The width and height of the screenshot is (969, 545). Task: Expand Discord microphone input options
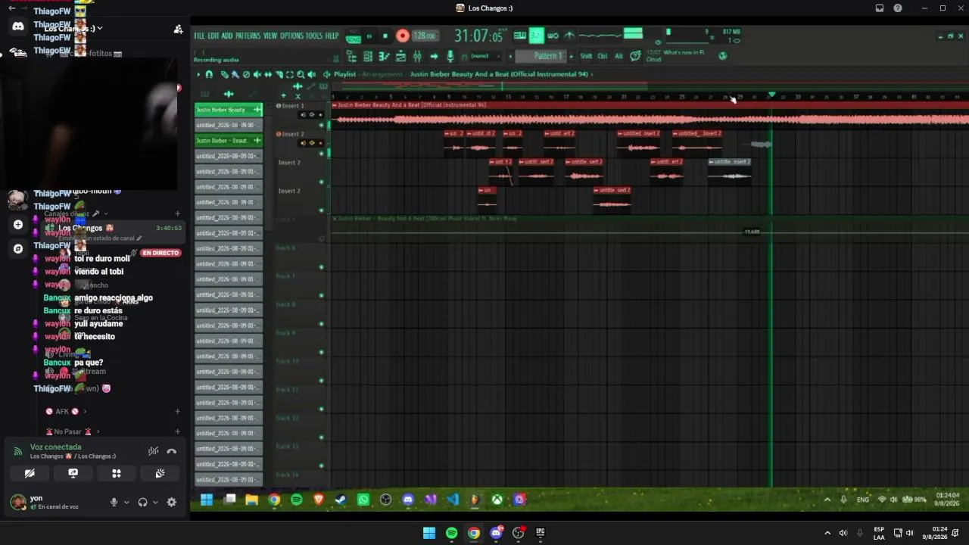[x=126, y=502]
